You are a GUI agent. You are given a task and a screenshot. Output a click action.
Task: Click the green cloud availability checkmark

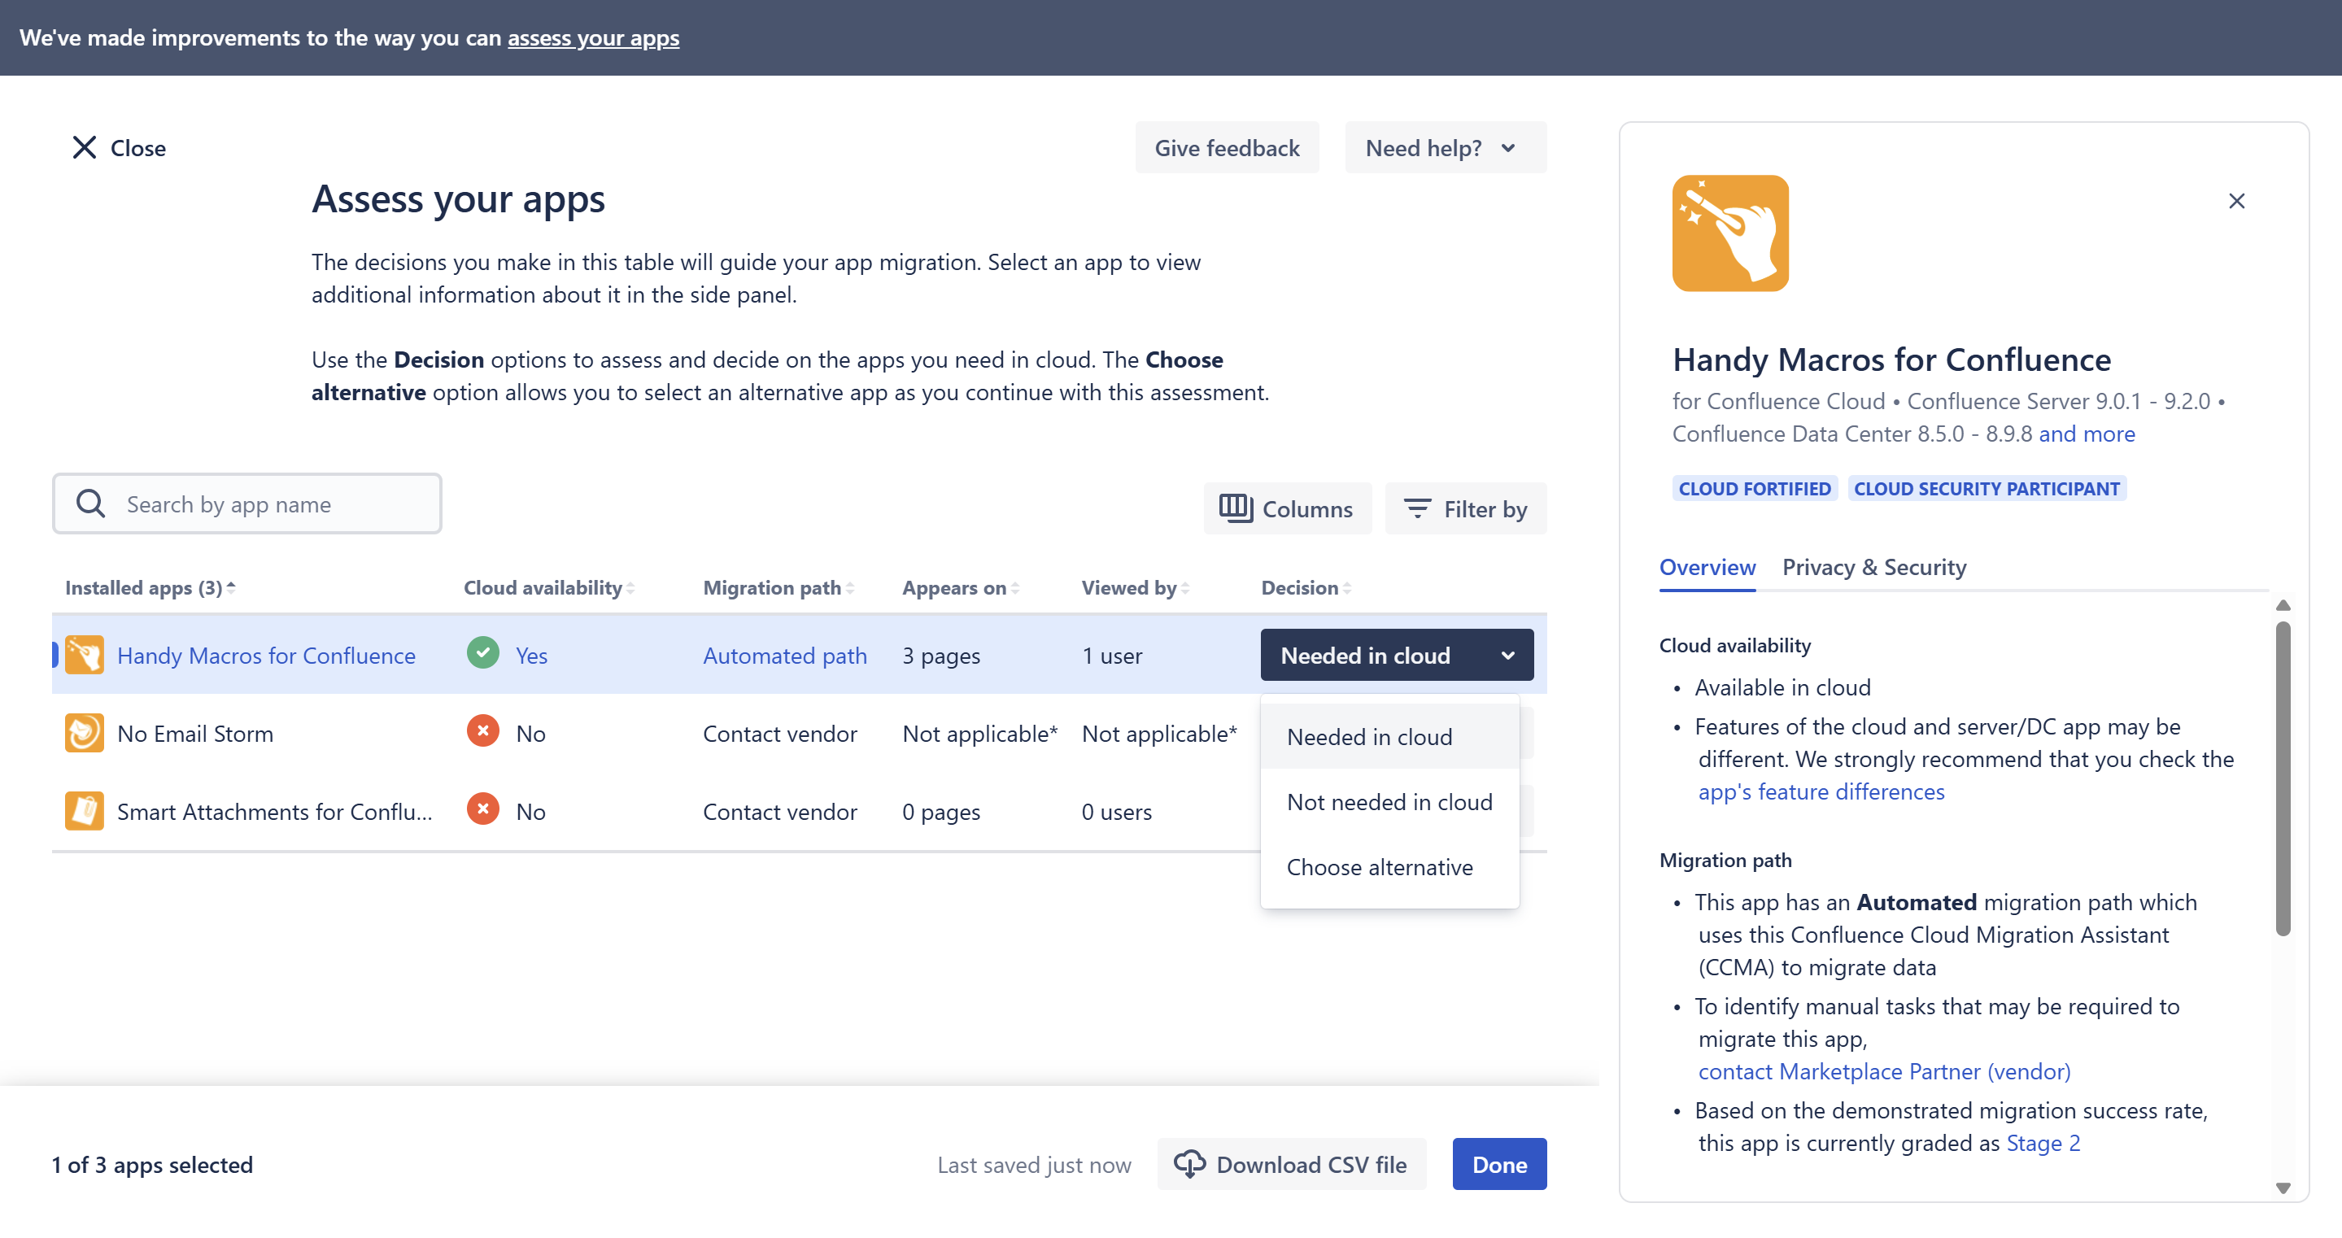pyautogui.click(x=482, y=653)
